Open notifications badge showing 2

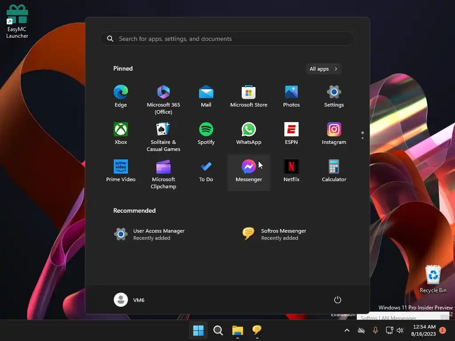coord(443,330)
